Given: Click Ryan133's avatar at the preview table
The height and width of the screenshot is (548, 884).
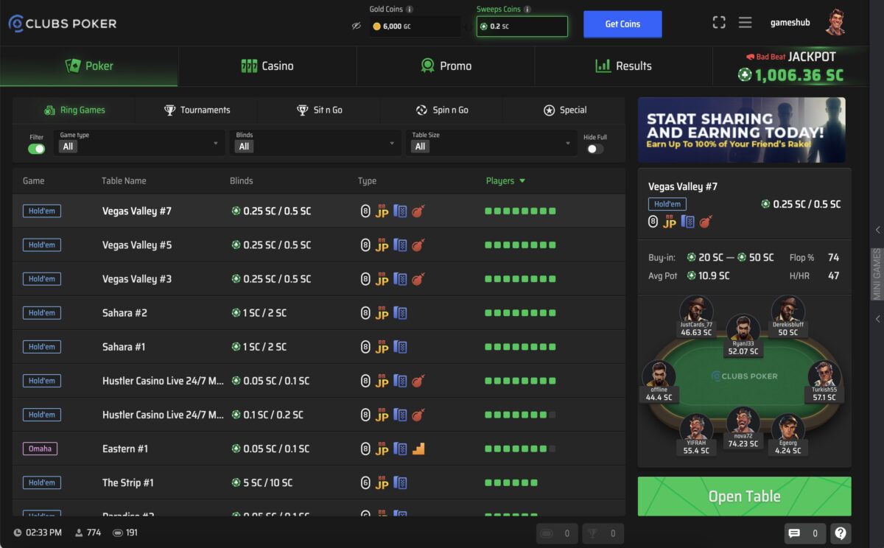Looking at the screenshot, I should 743,328.
